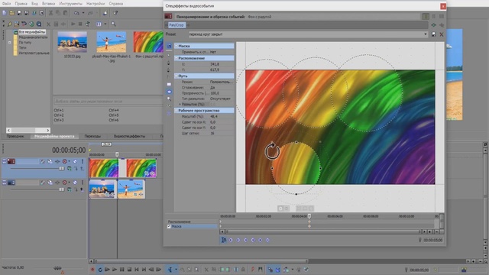Image resolution: width=489 pixels, height=275 pixels.
Task: Expand the Размытие (%) property row
Action: coord(180,105)
